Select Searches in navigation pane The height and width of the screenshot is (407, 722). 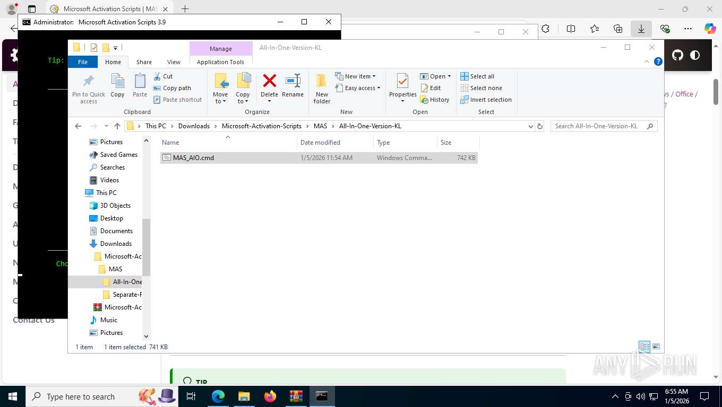pyautogui.click(x=107, y=167)
